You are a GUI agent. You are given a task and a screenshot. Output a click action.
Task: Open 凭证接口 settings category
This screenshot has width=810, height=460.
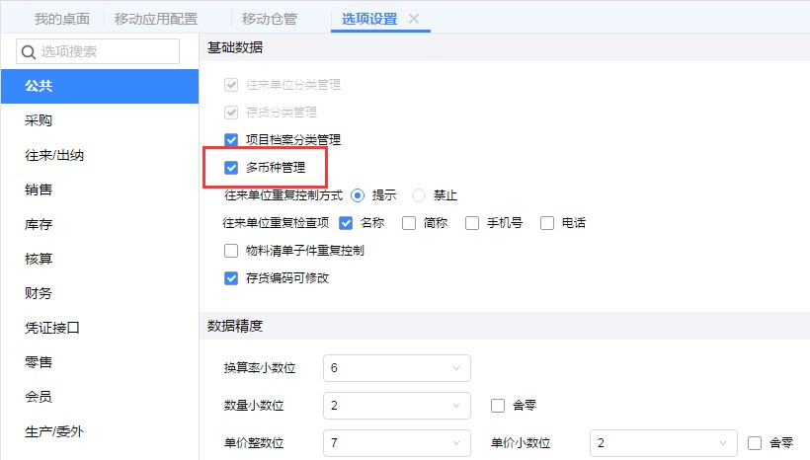pos(51,328)
